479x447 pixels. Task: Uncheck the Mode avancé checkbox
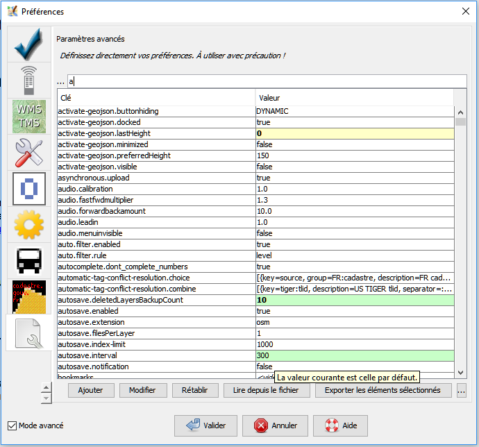(x=12, y=425)
